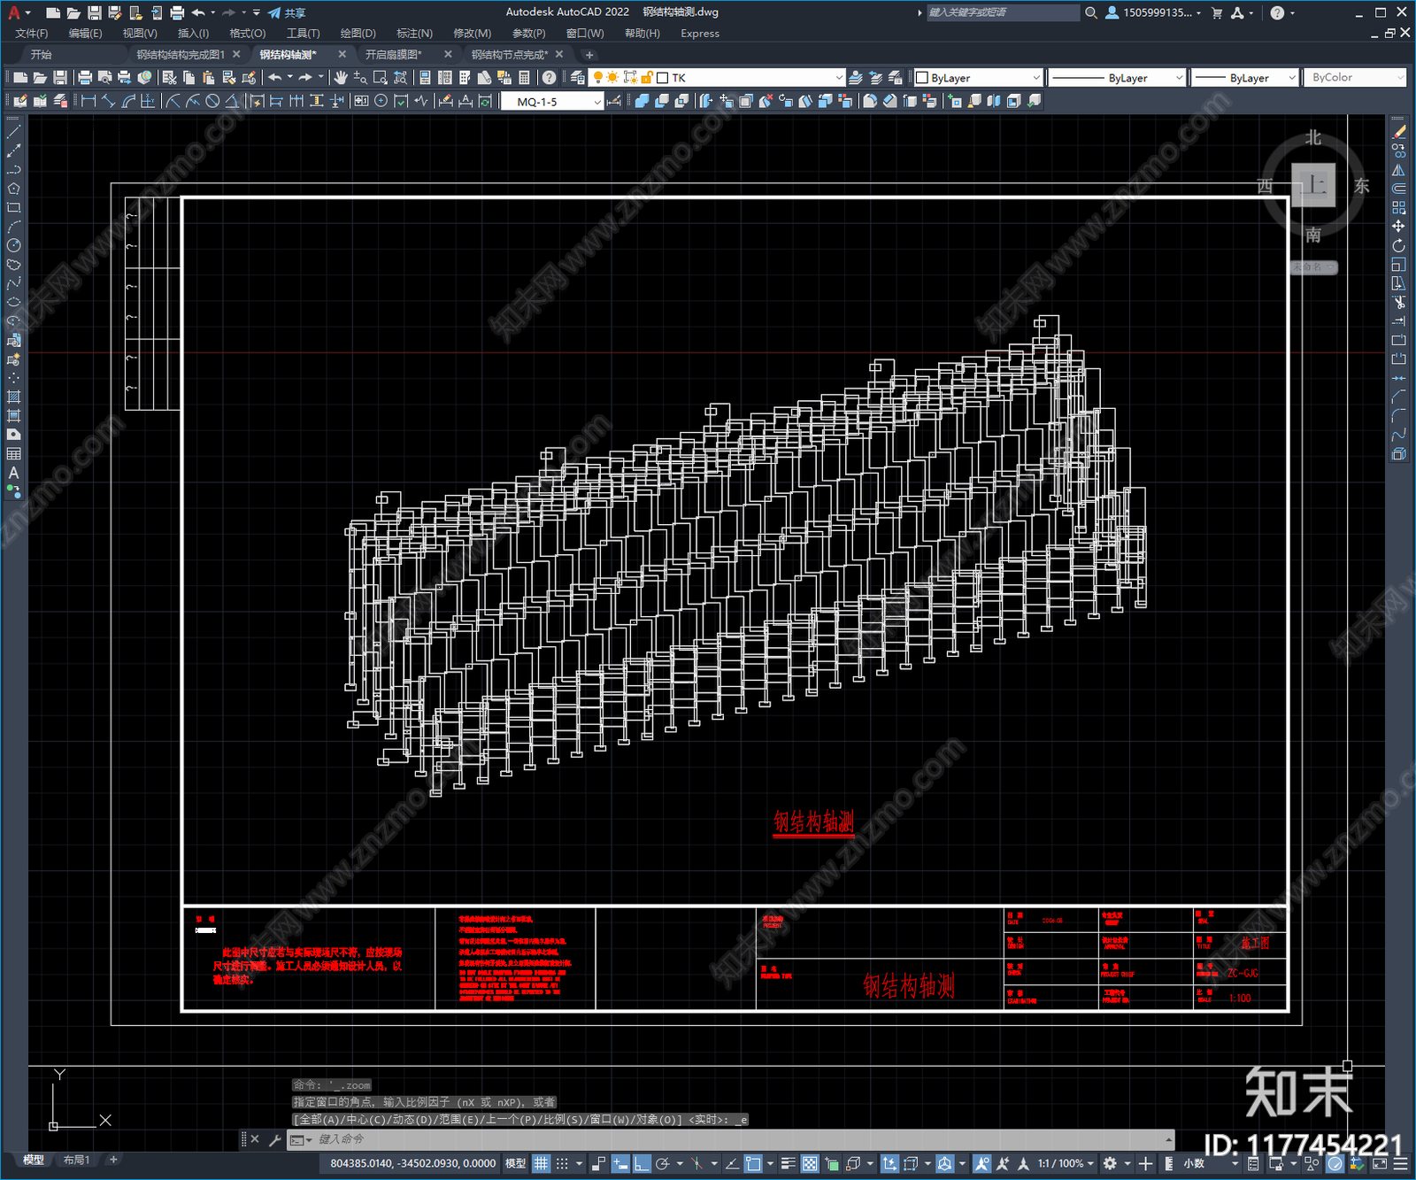Select the Circle draw tool

point(13,245)
